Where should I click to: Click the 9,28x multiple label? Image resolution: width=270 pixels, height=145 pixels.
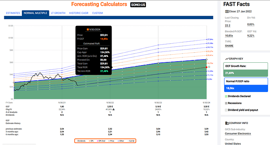(x=210, y=79)
